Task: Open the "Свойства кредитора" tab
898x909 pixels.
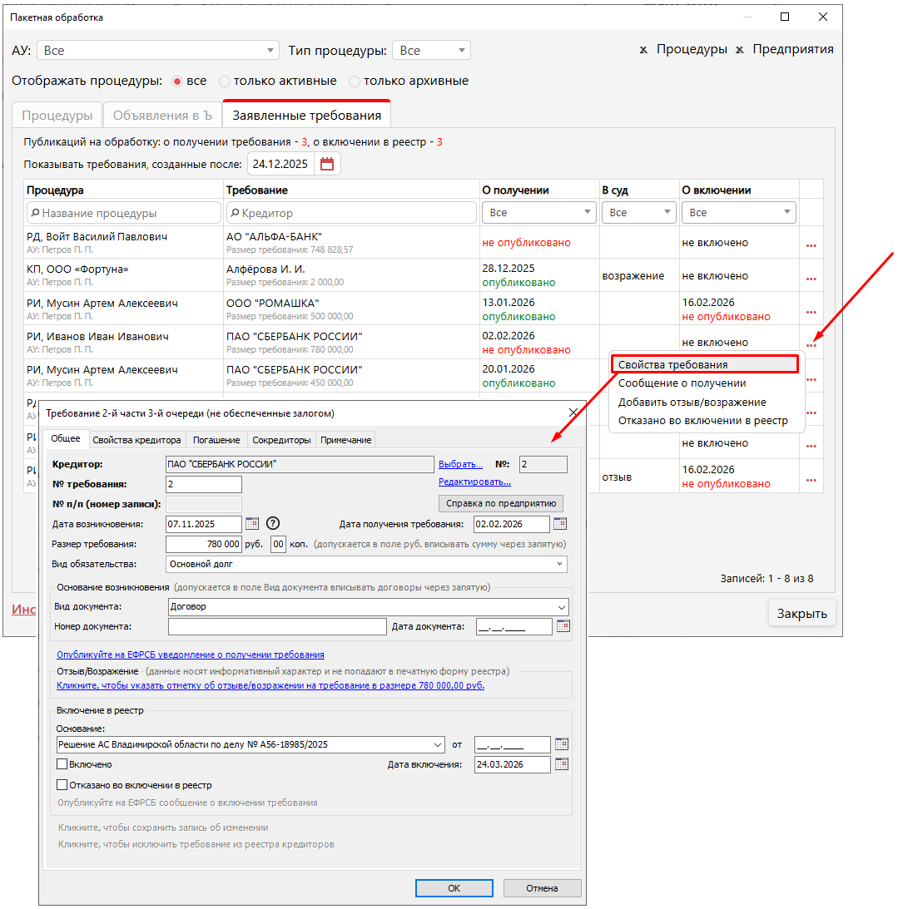Action: coord(136,440)
